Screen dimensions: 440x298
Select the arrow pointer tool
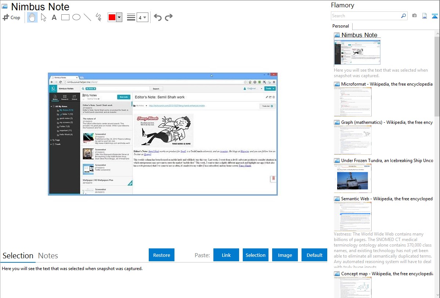point(43,17)
